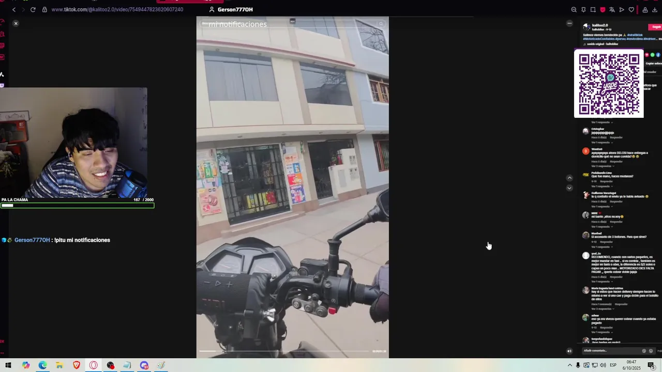Click the playing TikTok video

[x=293, y=187]
